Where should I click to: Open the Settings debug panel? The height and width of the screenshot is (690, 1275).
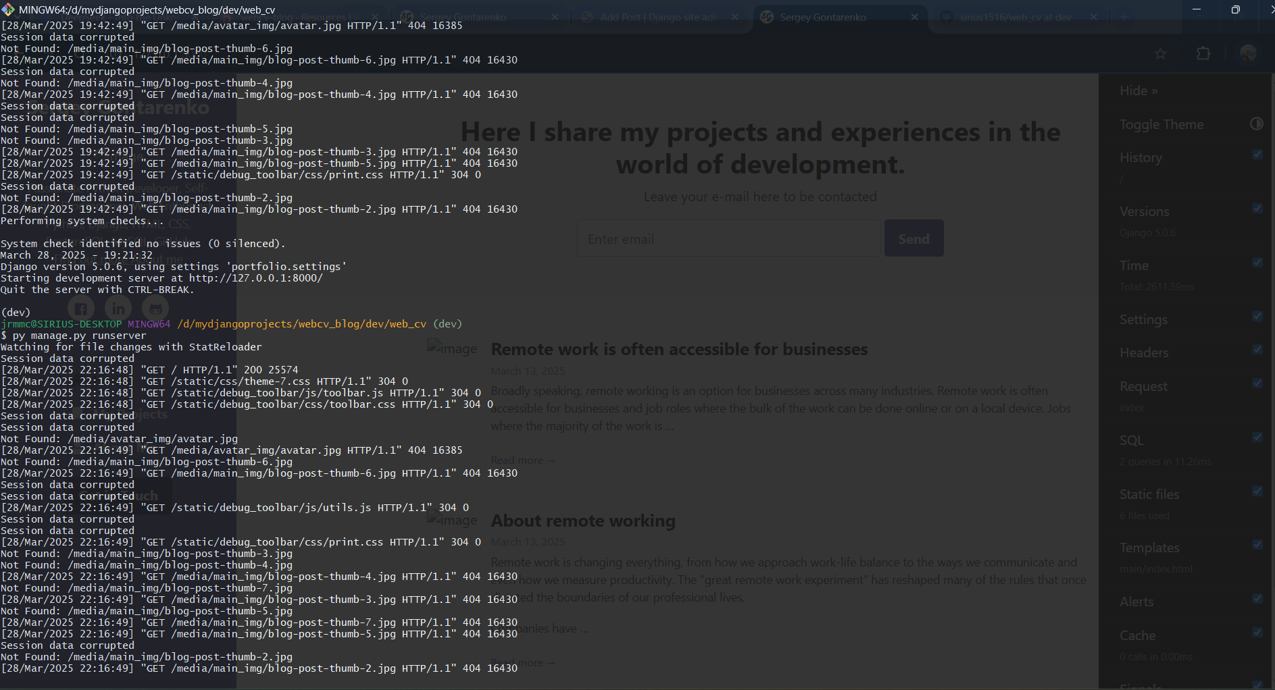1143,319
